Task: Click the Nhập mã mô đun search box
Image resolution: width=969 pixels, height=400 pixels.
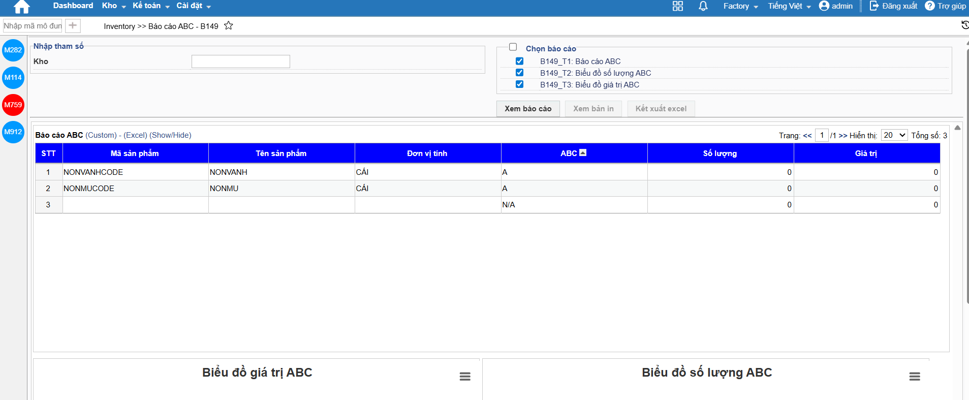Action: (33, 25)
